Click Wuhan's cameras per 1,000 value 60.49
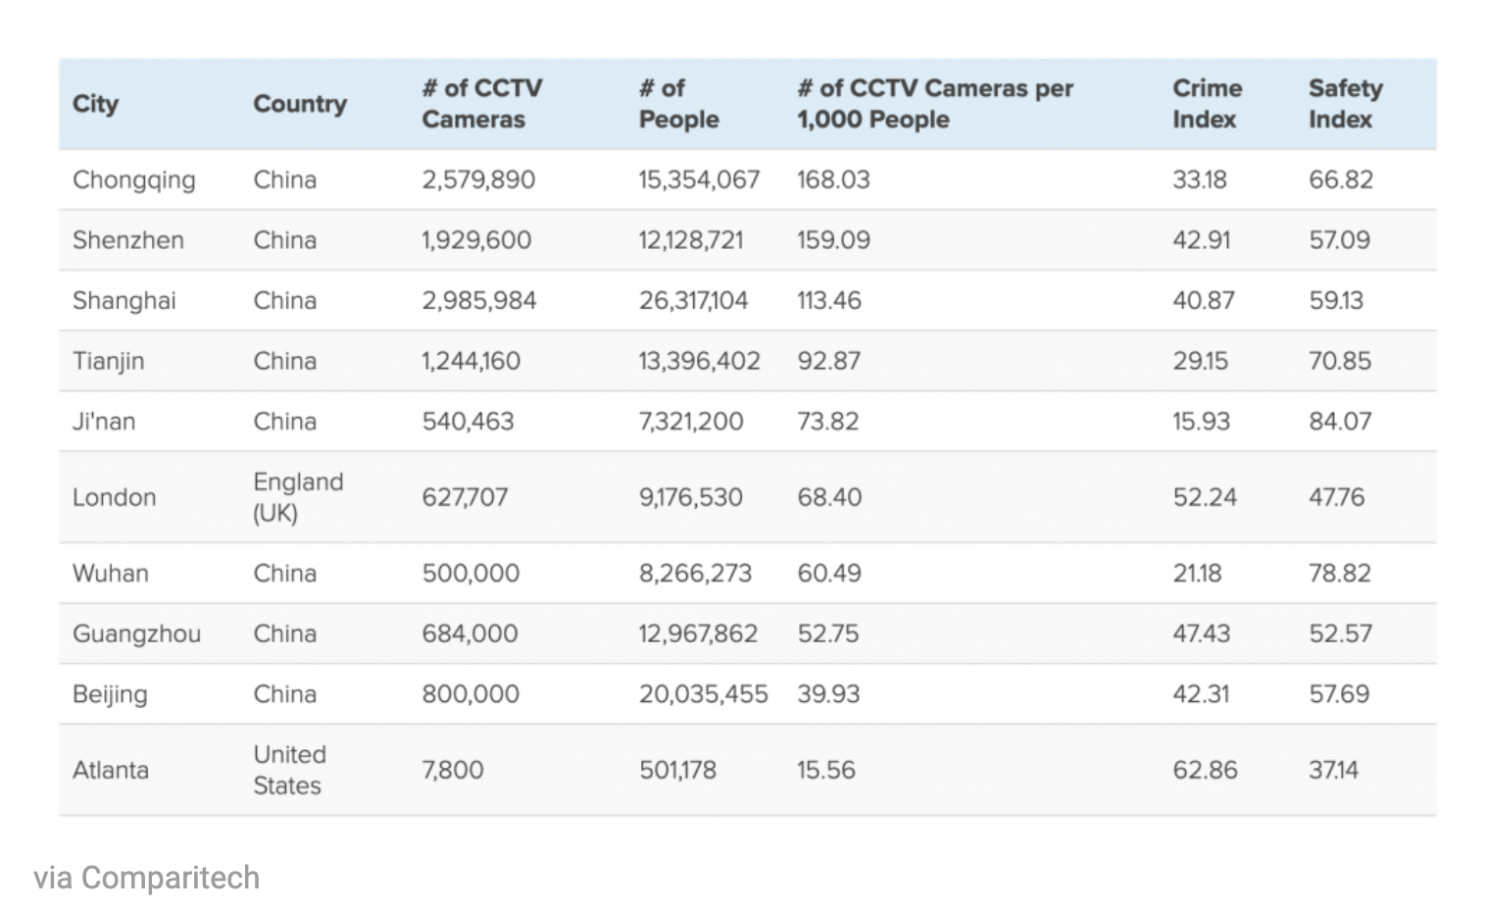This screenshot has width=1488, height=910. click(x=829, y=574)
